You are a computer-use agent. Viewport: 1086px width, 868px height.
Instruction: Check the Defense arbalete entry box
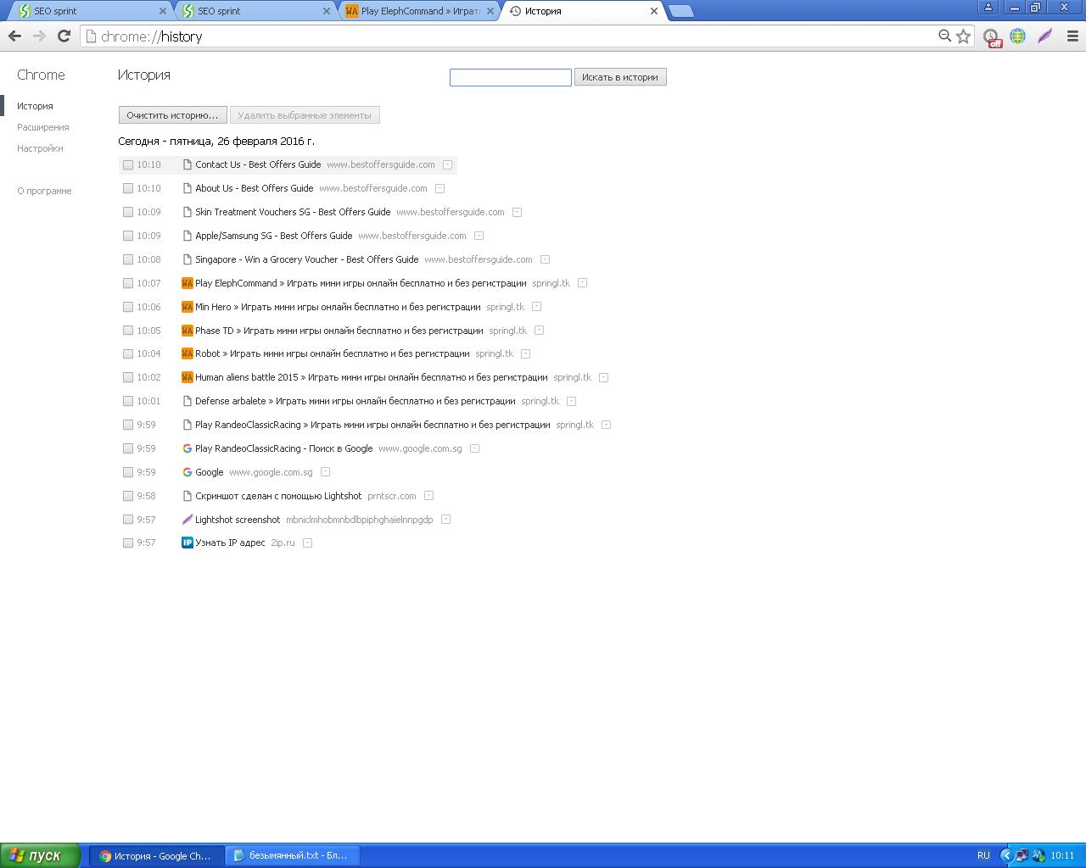pos(128,401)
